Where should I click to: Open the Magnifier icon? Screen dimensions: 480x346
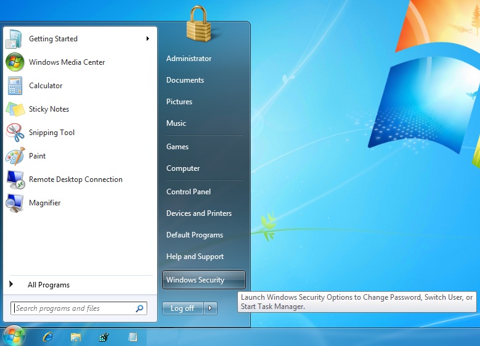15,203
